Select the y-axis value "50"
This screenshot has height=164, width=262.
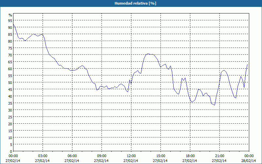pyautogui.click(x=10, y=83)
